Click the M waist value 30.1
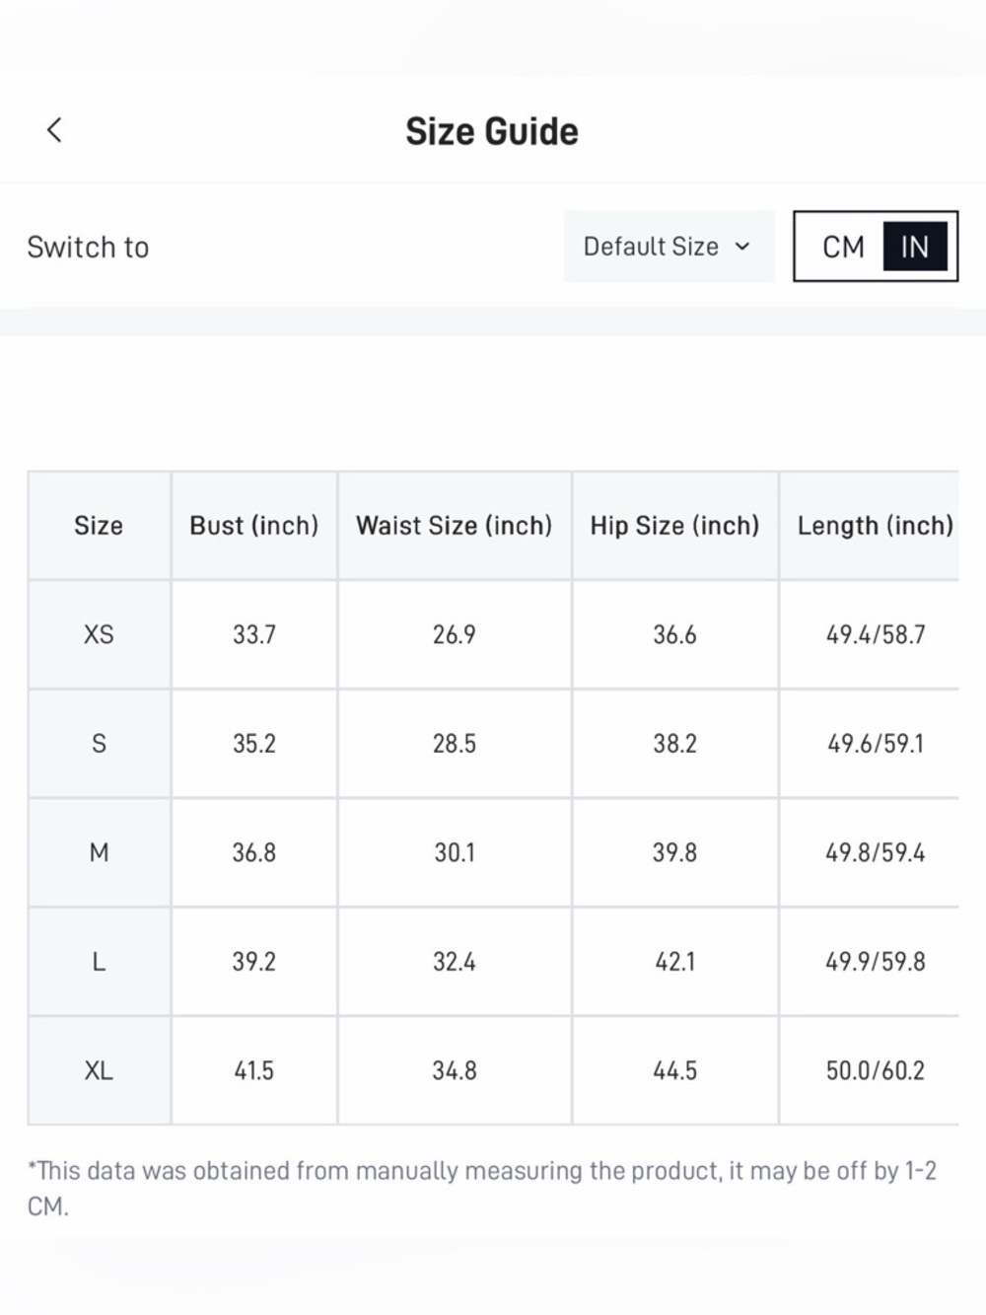Screen dimensions: 986x1315 455,852
